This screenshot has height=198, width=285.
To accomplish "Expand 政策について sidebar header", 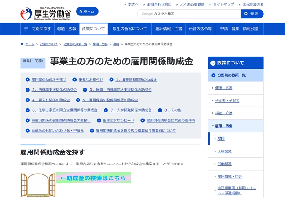I will (236, 63).
